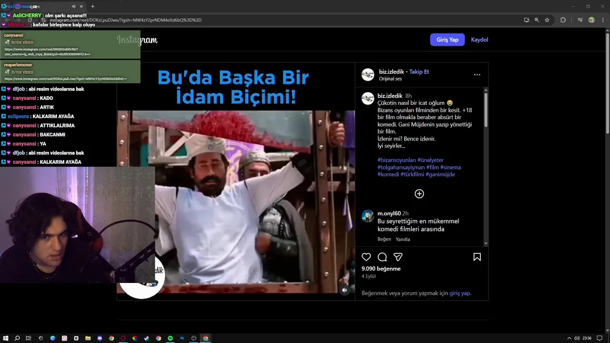Image resolution: width=610 pixels, height=343 pixels.
Task: Click Beğen under m.onyl60 comment
Action: coord(384,239)
